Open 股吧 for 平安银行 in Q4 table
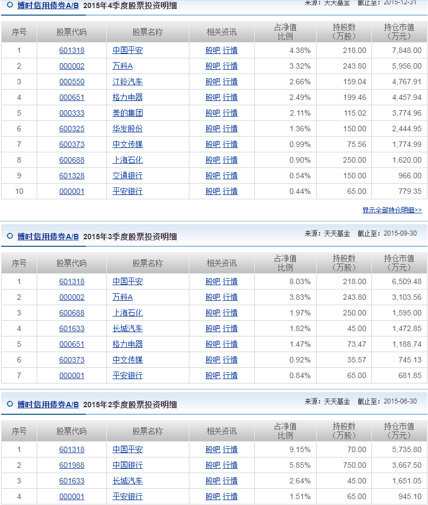Image resolution: width=428 pixels, height=505 pixels. coord(213,191)
